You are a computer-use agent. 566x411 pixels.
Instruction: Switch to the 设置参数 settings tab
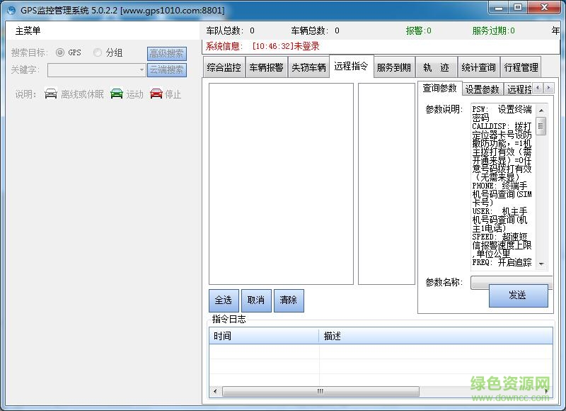coord(482,89)
